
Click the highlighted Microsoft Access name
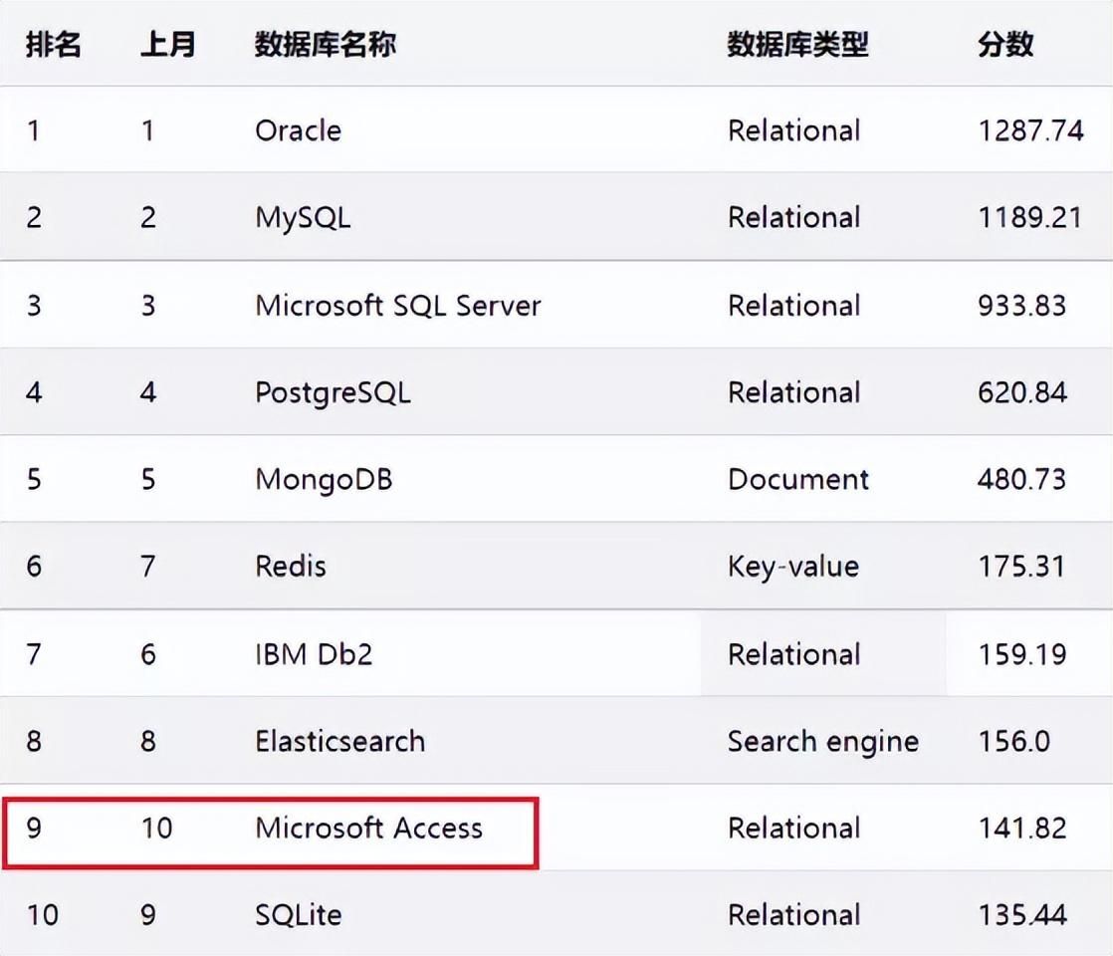click(368, 829)
